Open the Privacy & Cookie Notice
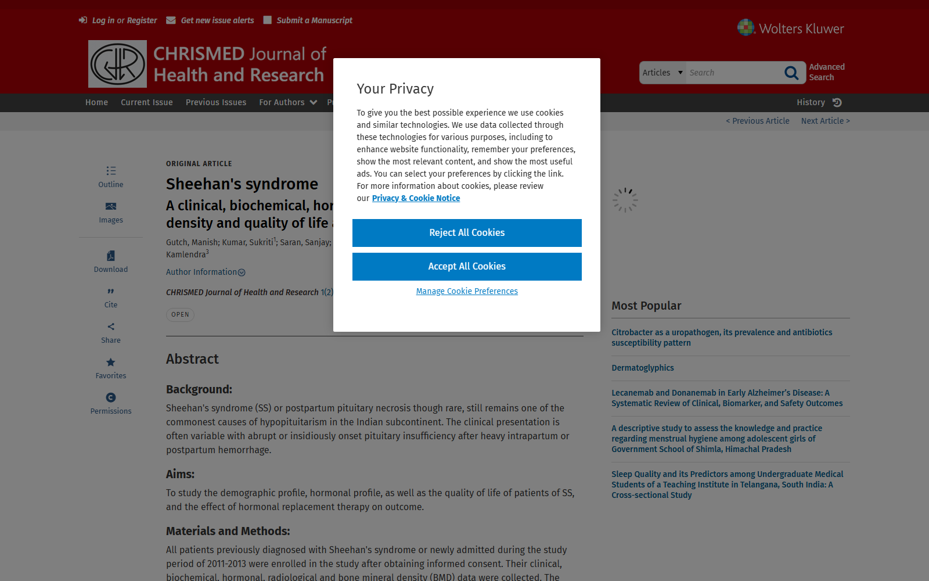The height and width of the screenshot is (581, 929). pos(416,198)
